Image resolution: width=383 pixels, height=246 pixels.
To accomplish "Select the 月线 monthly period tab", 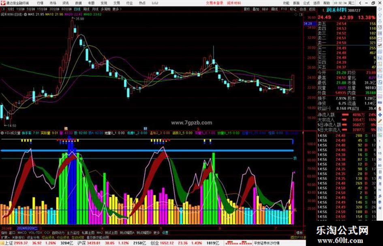I will click(95, 9).
